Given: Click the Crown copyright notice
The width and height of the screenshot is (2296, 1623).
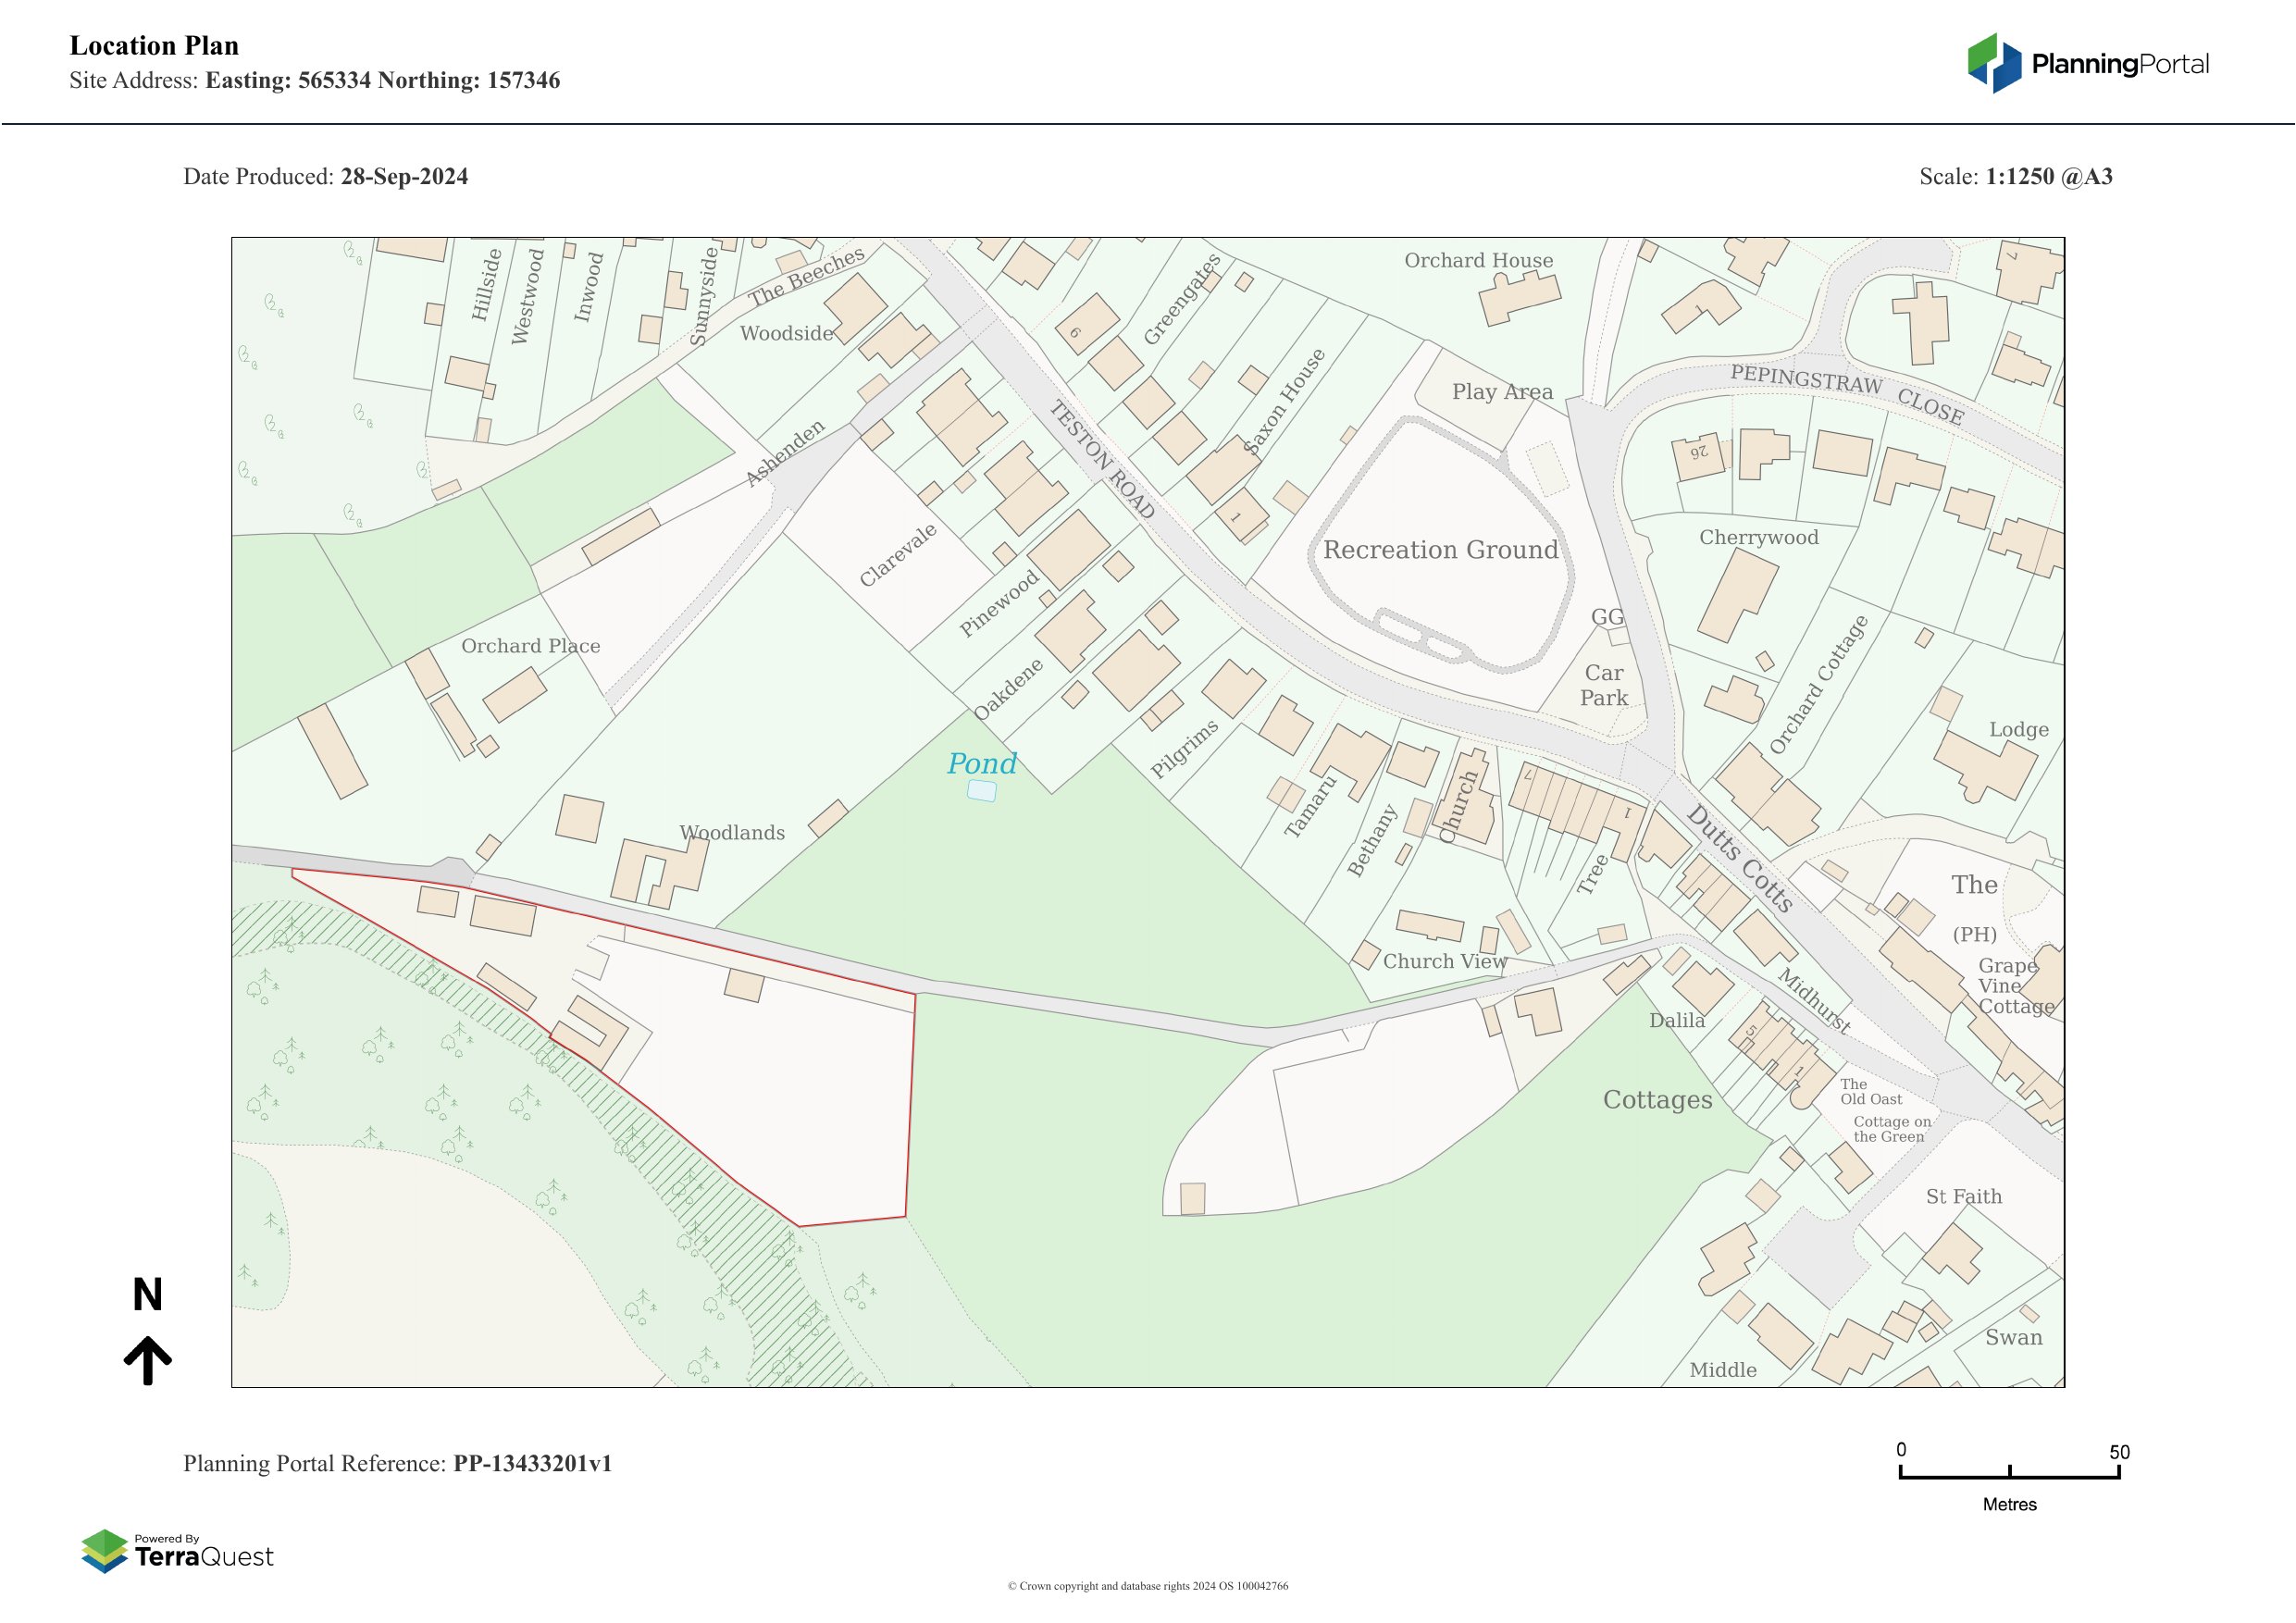Looking at the screenshot, I should pos(1147,1585).
